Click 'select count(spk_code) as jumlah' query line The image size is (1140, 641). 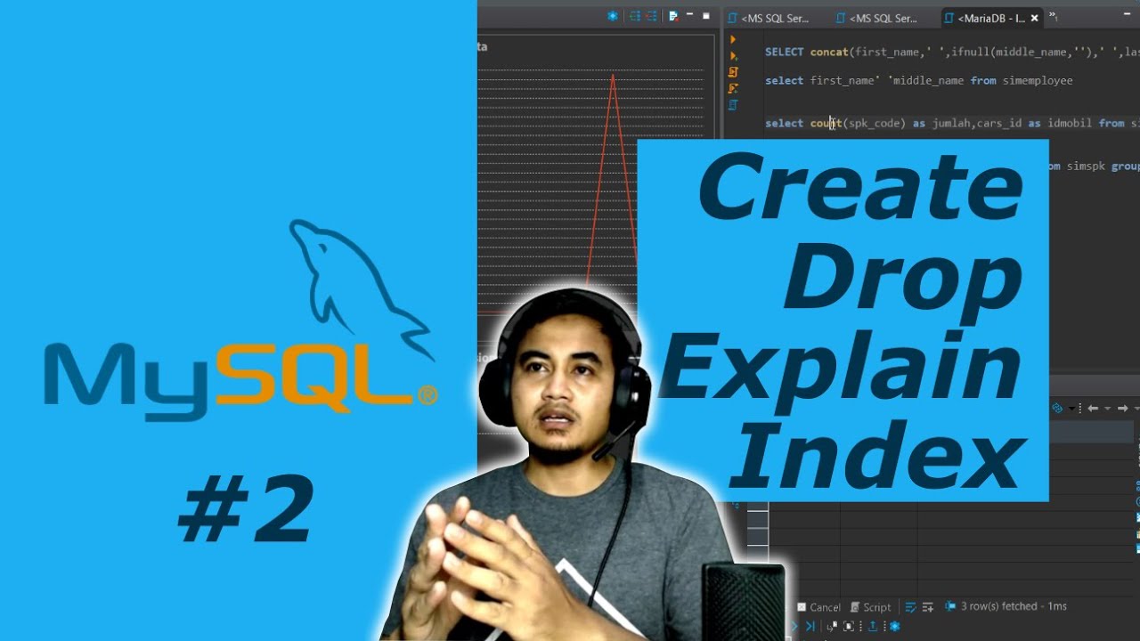click(952, 123)
